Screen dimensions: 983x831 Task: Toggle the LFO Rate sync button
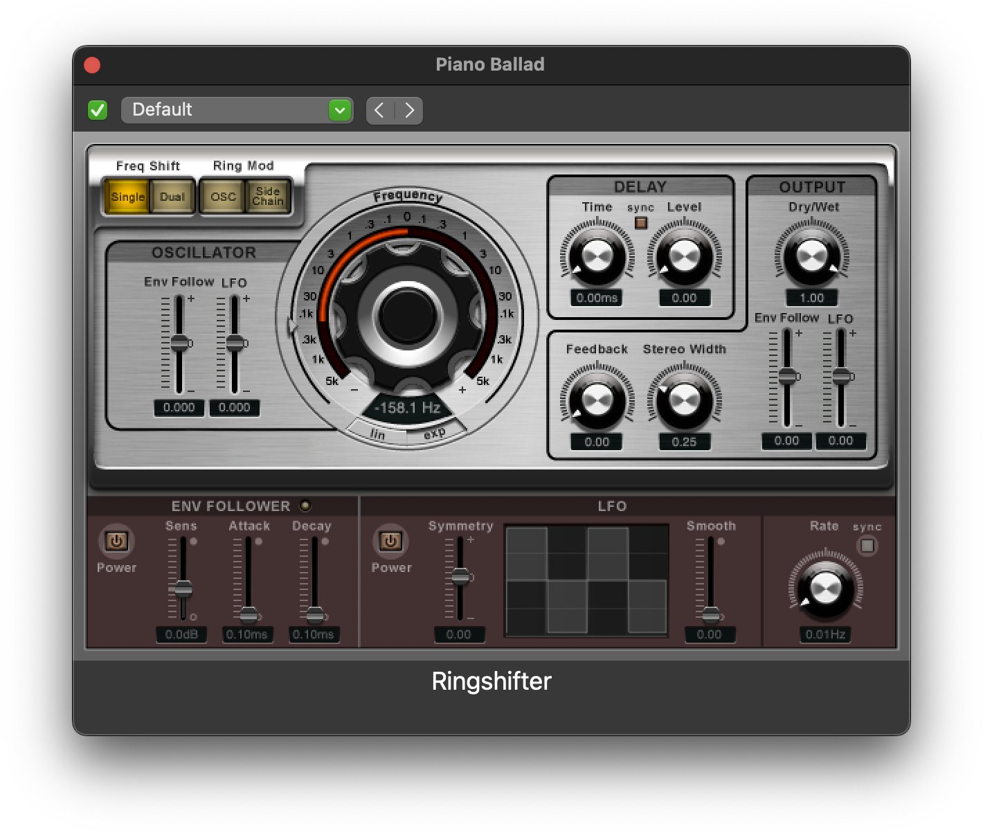click(867, 546)
